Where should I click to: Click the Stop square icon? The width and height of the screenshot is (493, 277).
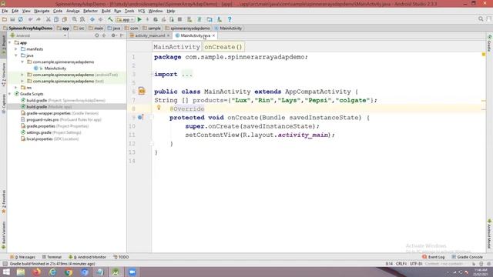pos(179,19)
